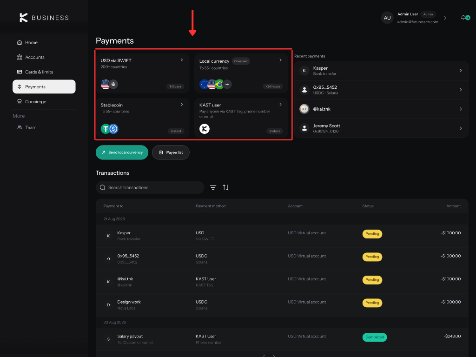This screenshot has height=357, width=476.
Task: Click Completed badge on Salary payout
Action: point(375,337)
